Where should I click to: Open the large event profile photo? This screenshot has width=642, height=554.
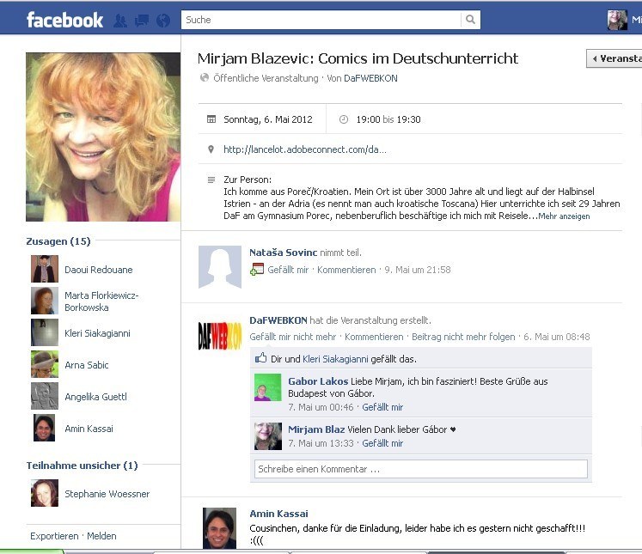coord(103,137)
